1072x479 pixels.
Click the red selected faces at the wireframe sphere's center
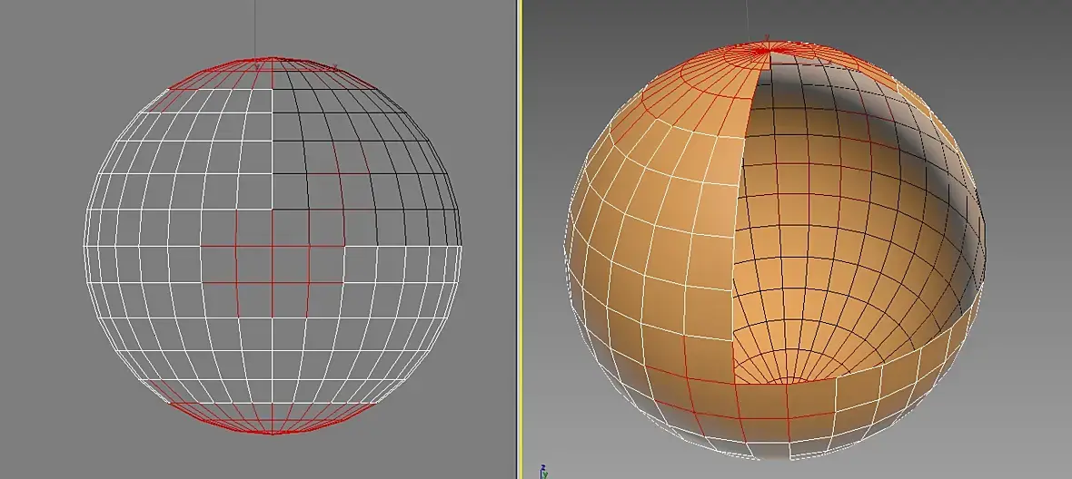(x=273, y=263)
